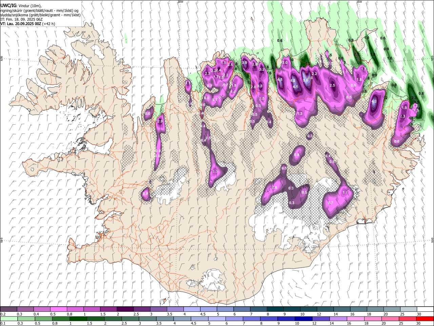Click the '2.6' snowfall value on map
Viewport: 434px width, 326px height.
point(230,65)
